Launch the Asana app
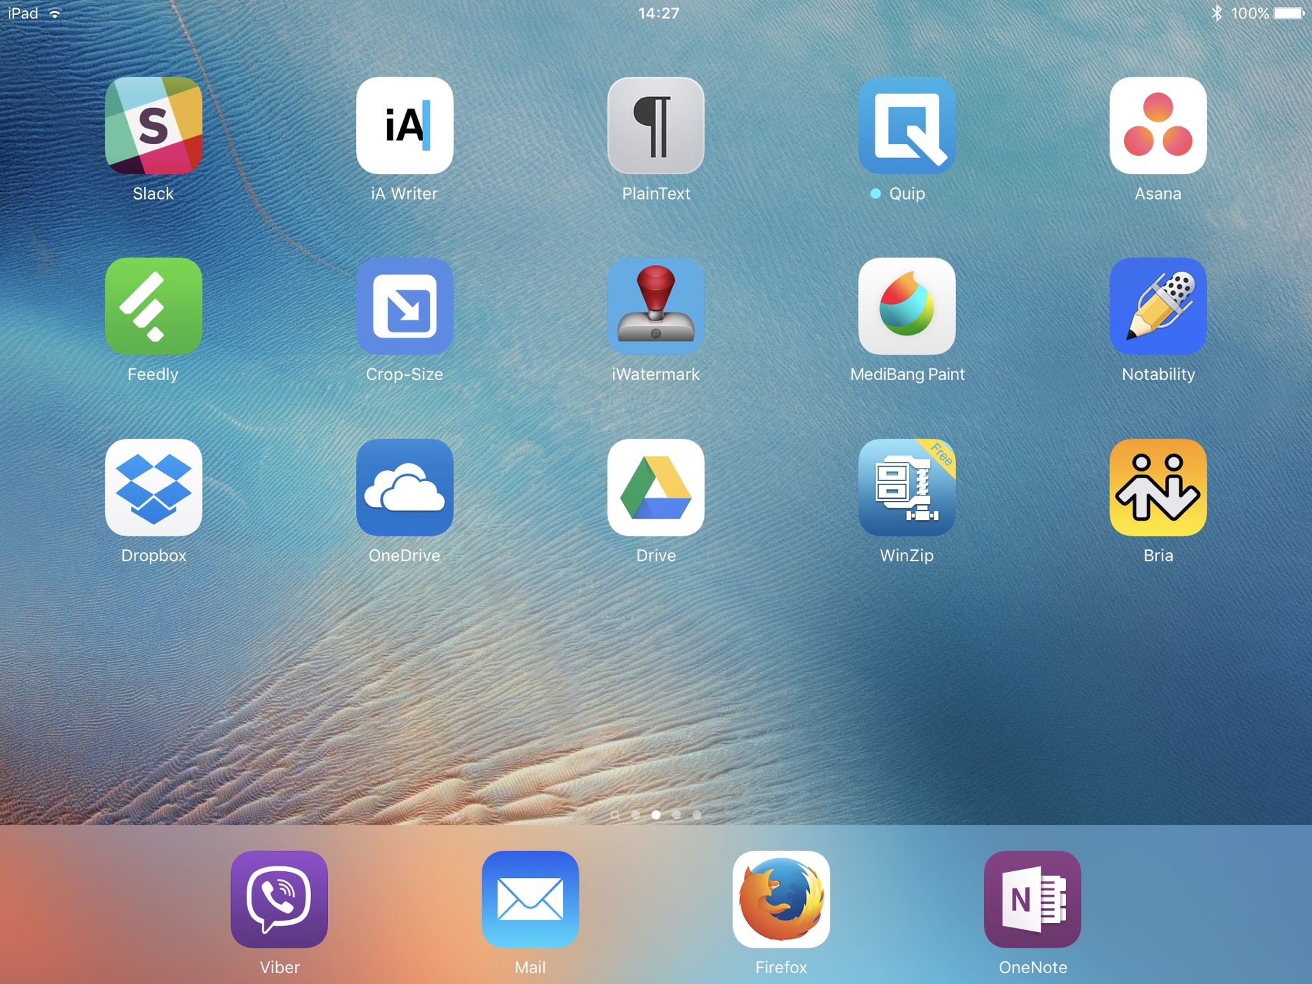Screen dimensions: 1312x984 pyautogui.click(x=1158, y=125)
